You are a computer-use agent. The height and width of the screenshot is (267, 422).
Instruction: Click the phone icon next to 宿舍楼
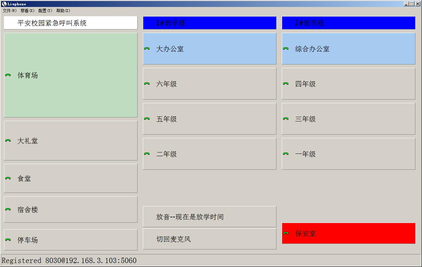pyautogui.click(x=8, y=209)
